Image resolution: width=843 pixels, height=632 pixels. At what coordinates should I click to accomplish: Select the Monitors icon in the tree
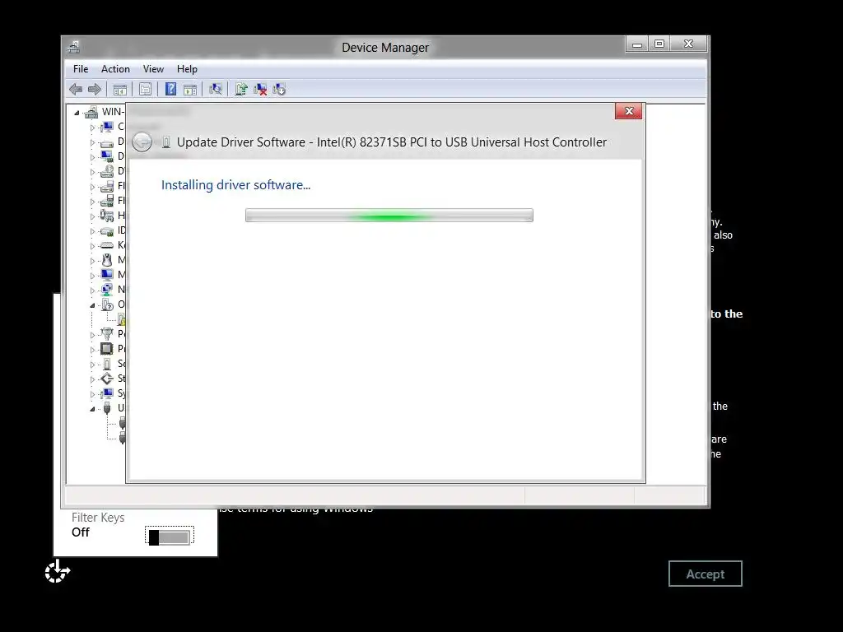click(x=107, y=275)
